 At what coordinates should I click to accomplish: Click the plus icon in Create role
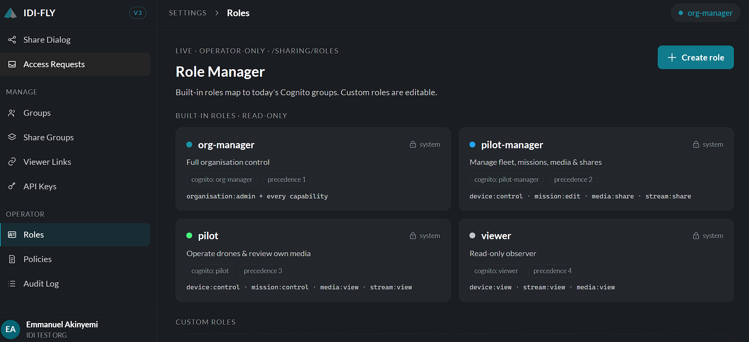click(672, 57)
